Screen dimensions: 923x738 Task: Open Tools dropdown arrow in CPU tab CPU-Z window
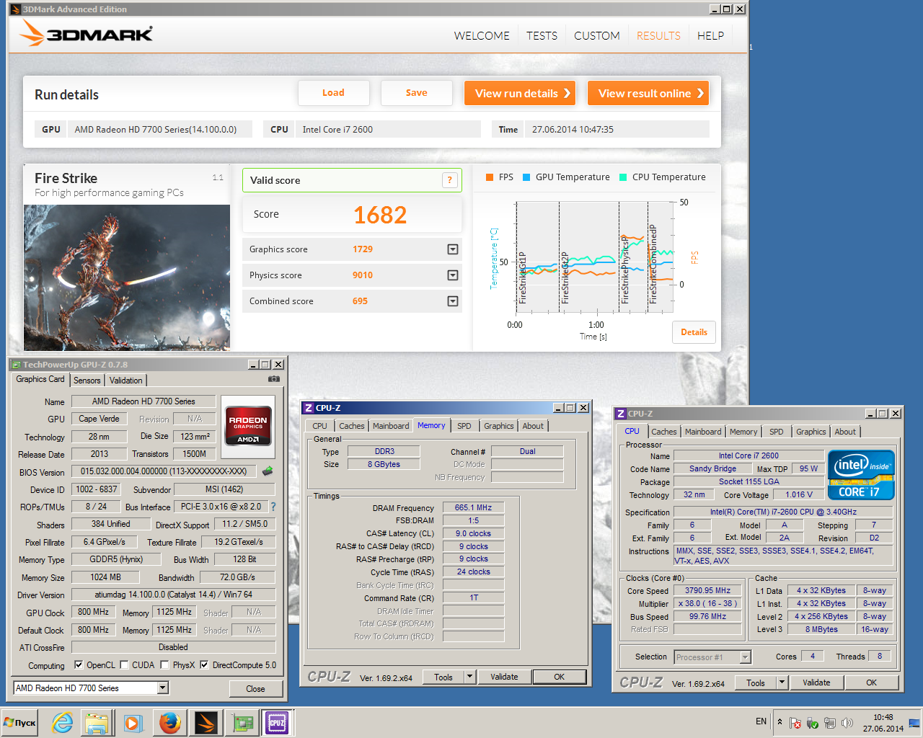[x=782, y=683]
